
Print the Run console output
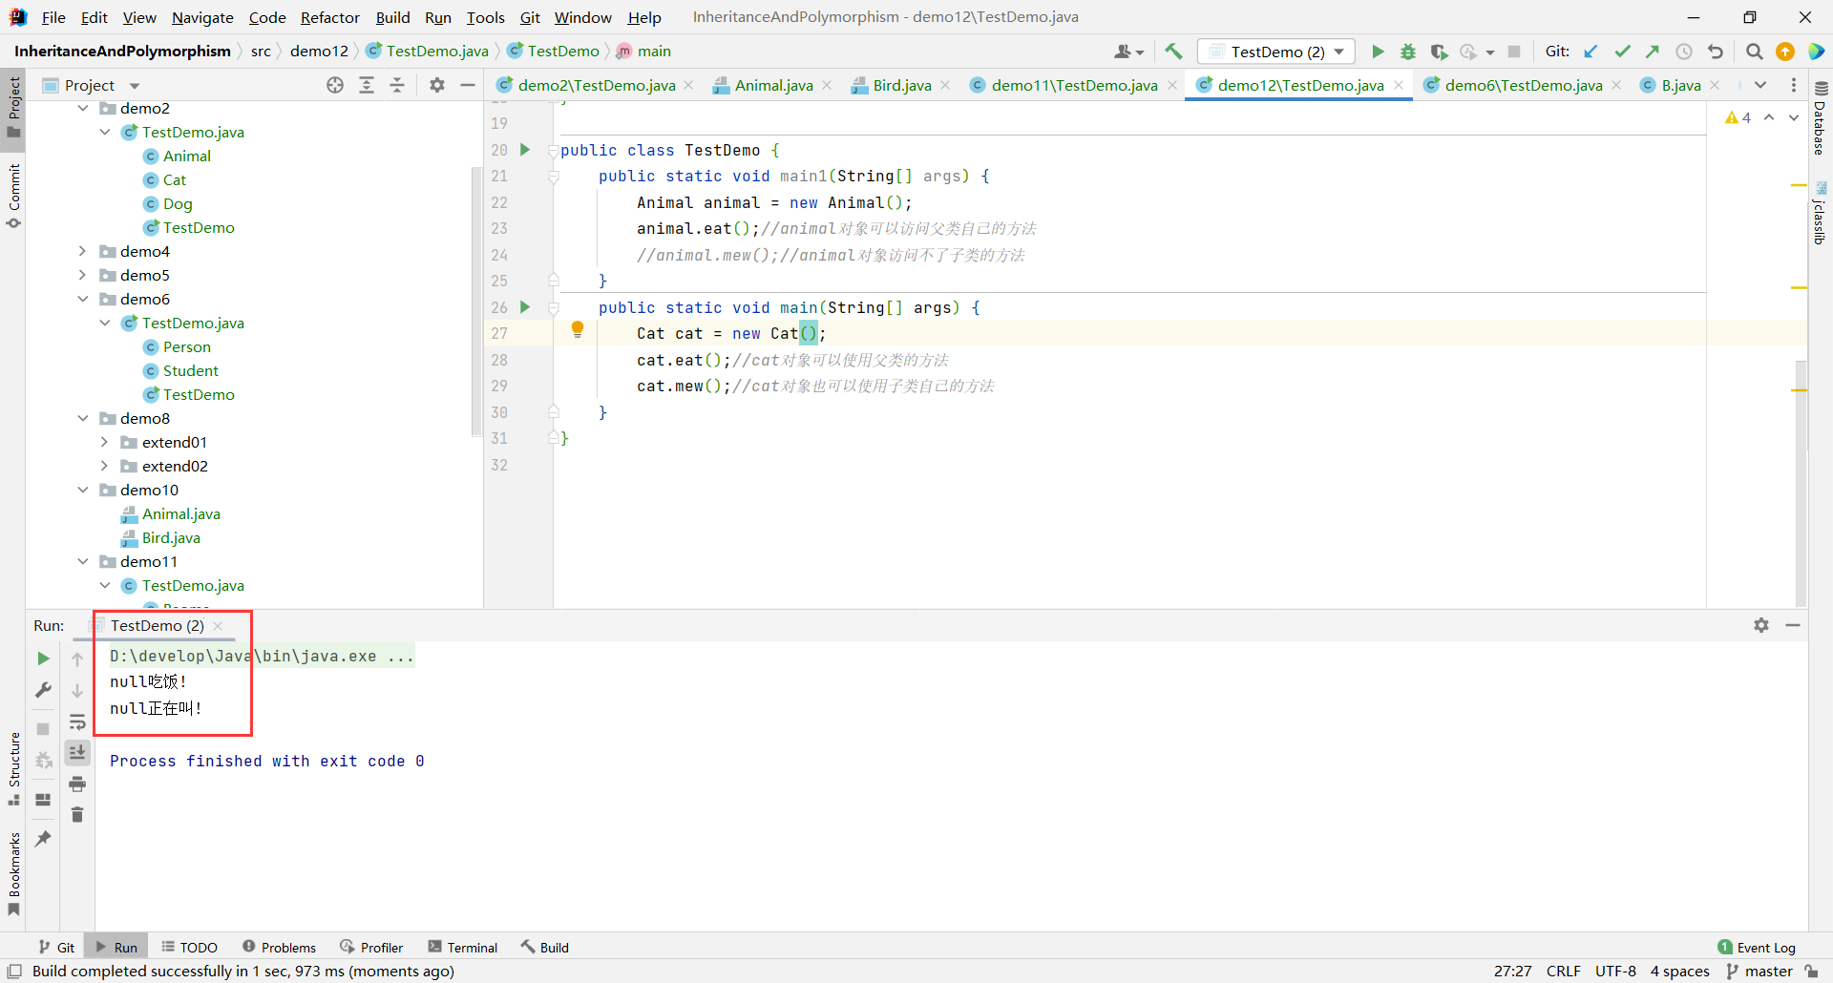pos(77,784)
